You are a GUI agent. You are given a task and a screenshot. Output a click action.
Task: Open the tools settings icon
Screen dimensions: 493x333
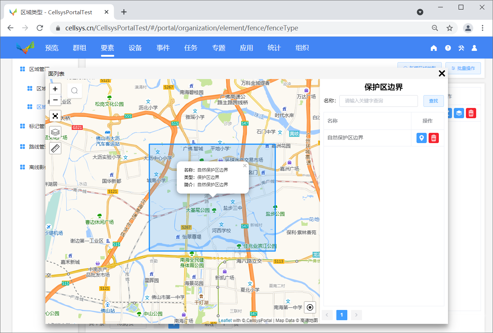pos(461,48)
